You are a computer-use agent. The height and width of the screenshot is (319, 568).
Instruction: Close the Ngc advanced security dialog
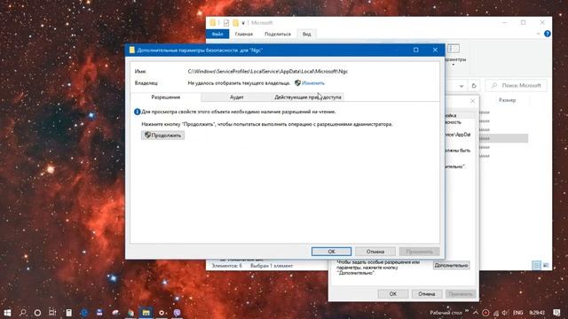[x=435, y=50]
